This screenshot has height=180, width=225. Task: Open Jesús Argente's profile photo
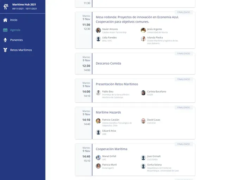pyautogui.click(x=143, y=30)
